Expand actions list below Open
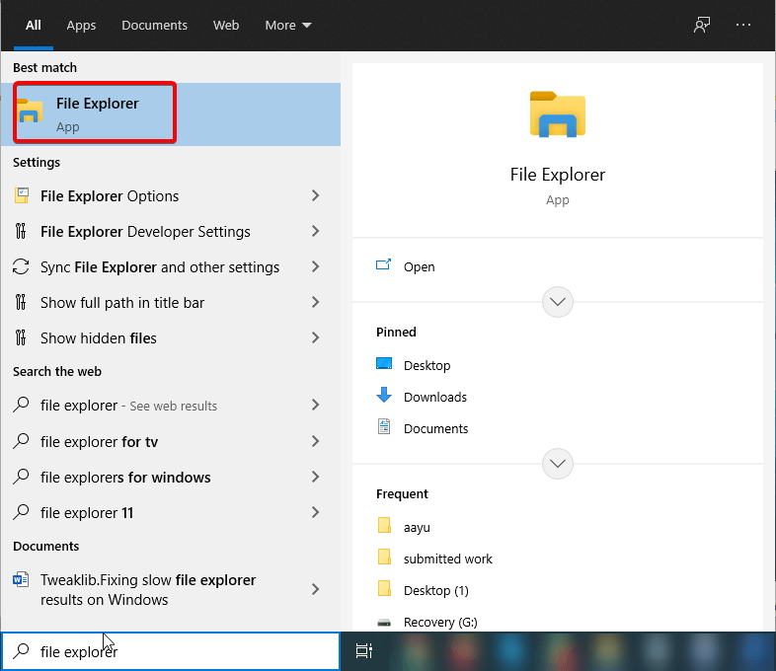The height and width of the screenshot is (671, 776). (558, 301)
